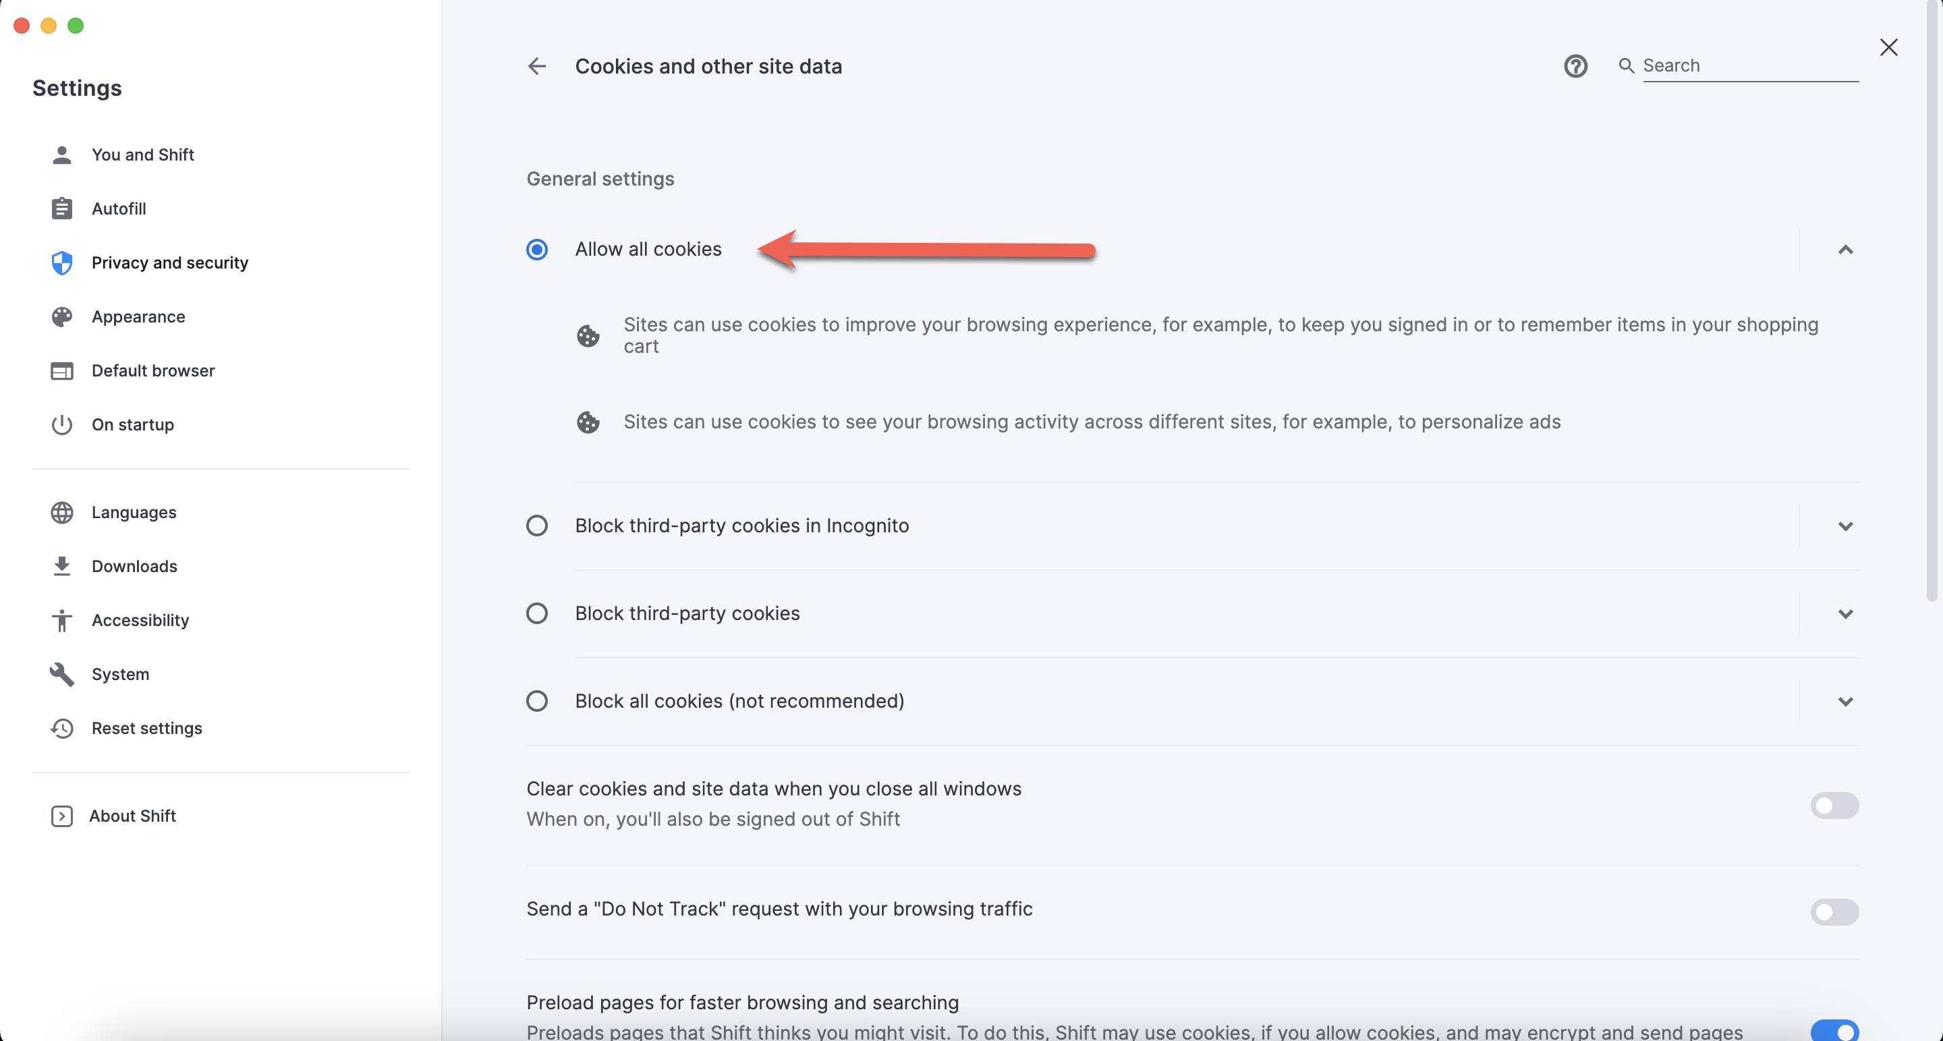Screen dimensions: 1943x1041
Task: Click the On startup power icon
Action: pyautogui.click(x=62, y=424)
